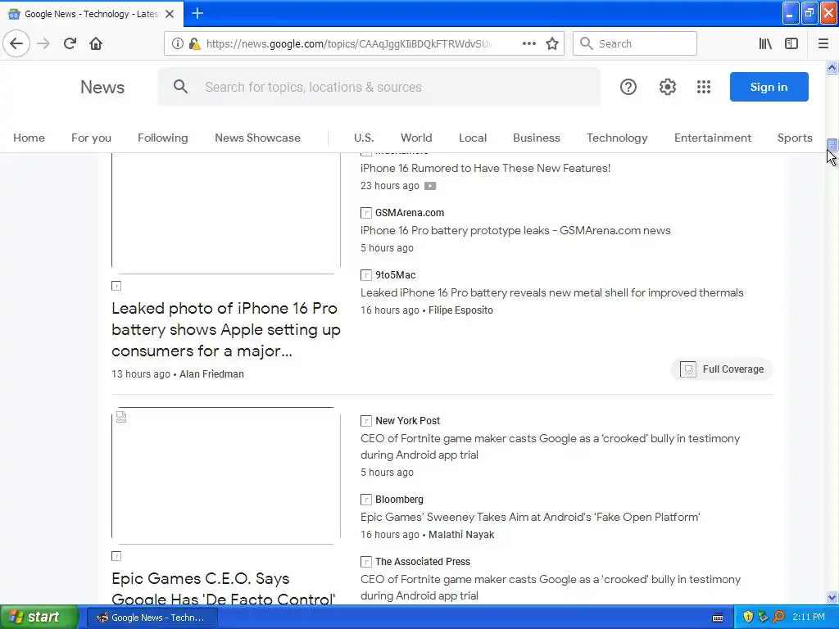839x629 pixels.
Task: Reload the page with the refresh icon
Action: point(70,43)
